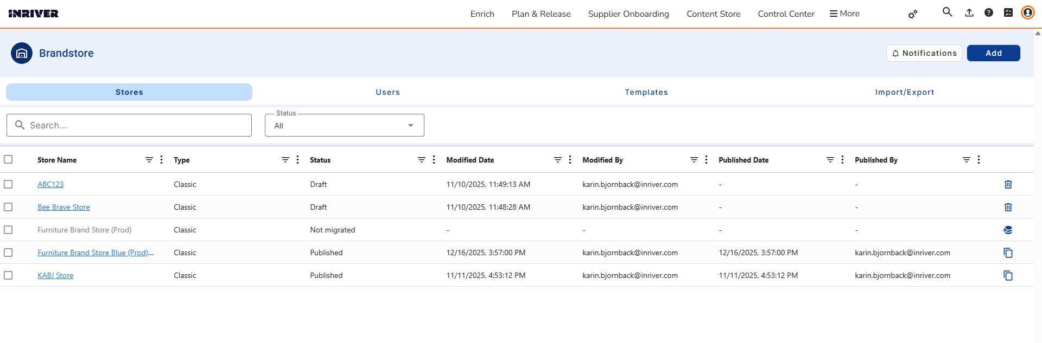Open the Type column filter icon
Screen dimensions: 1042x343
(285, 160)
